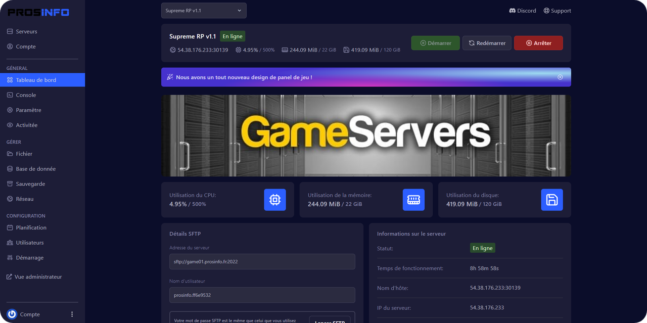Screen dimensions: 647x323
Task: Click the Nom d'utilisateur field
Action: tap(262, 295)
